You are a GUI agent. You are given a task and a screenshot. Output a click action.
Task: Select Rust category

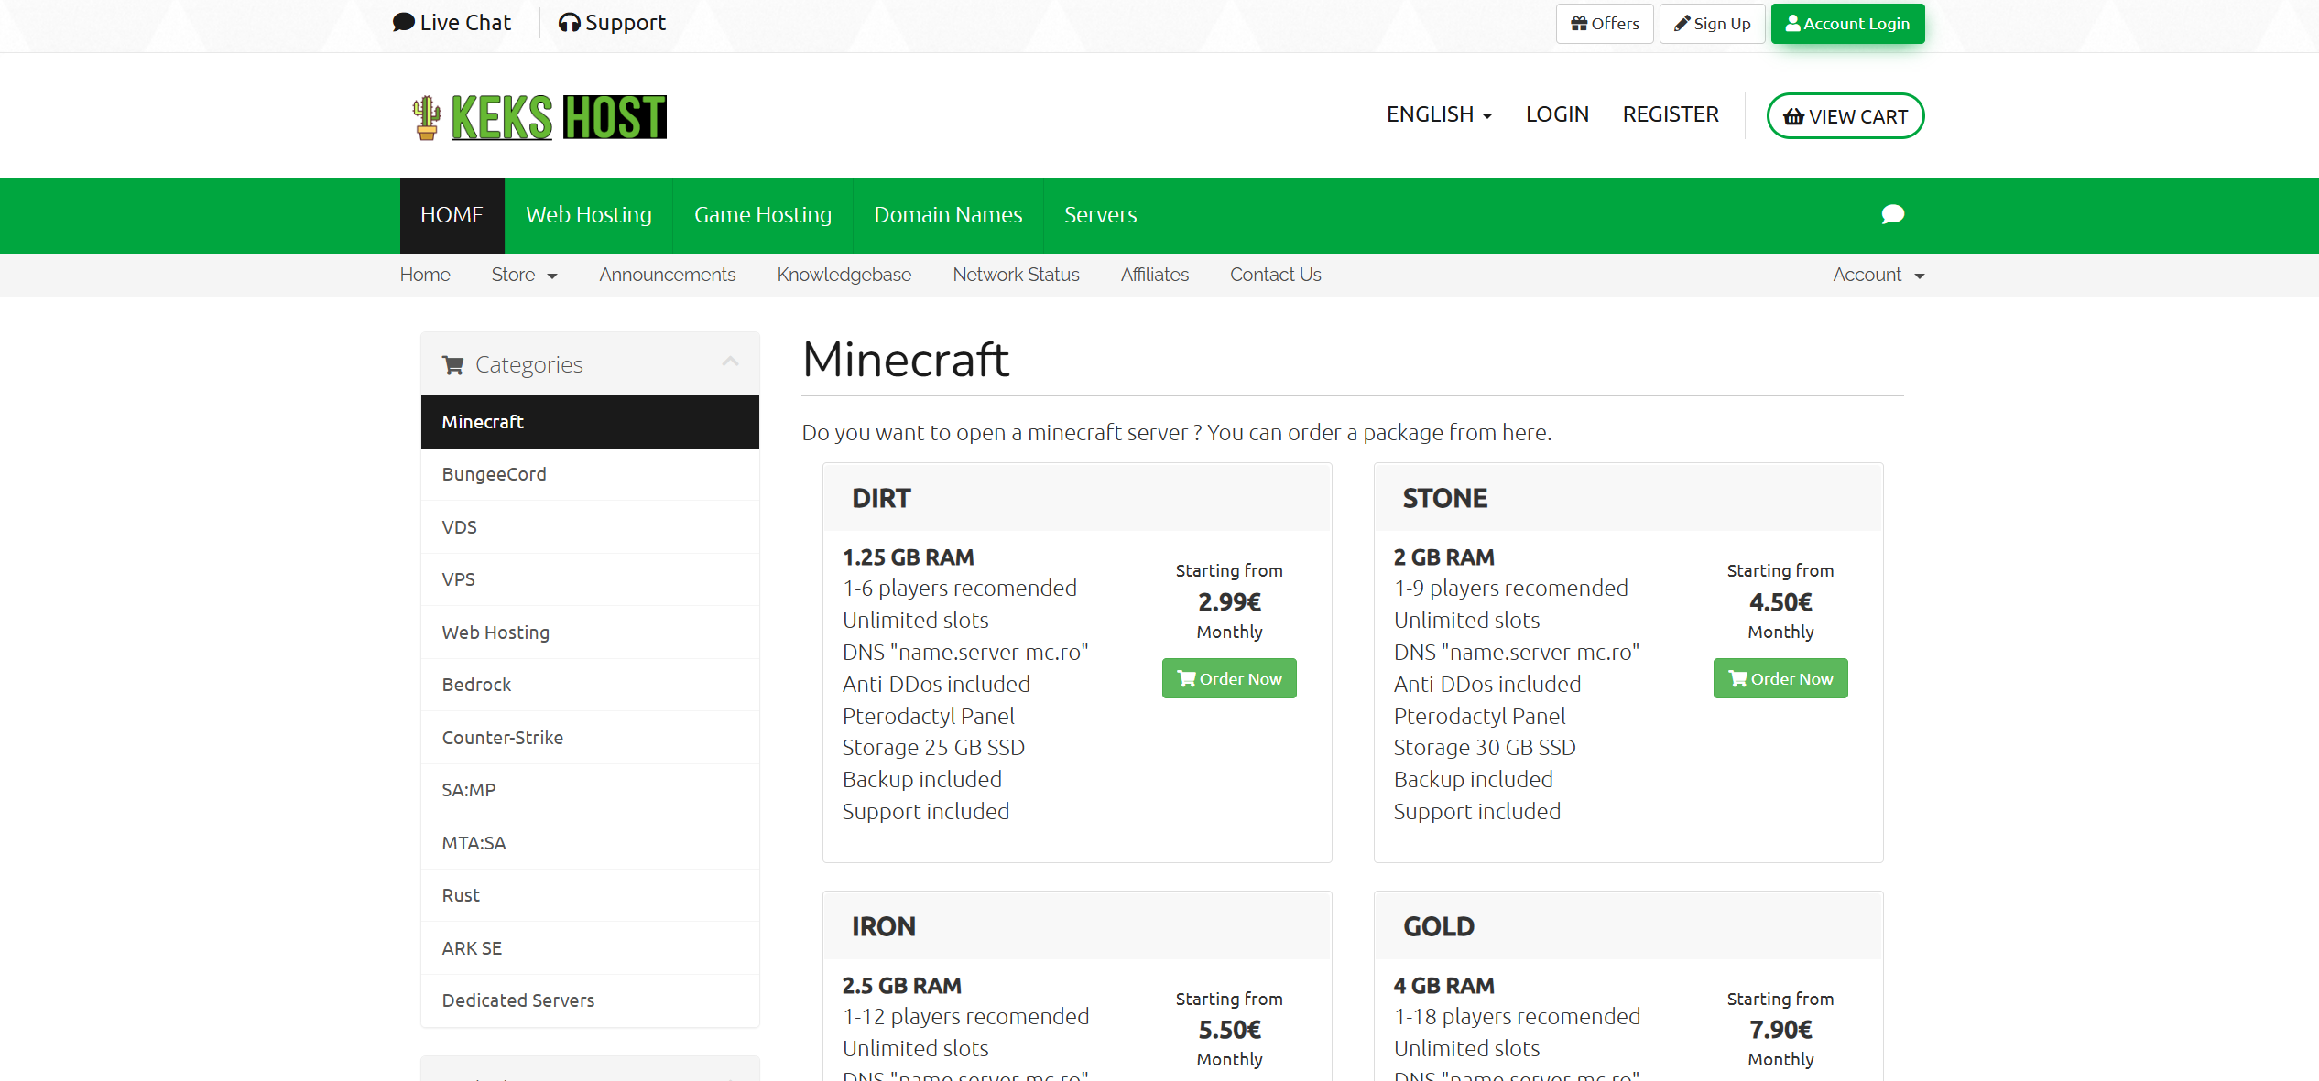(590, 895)
